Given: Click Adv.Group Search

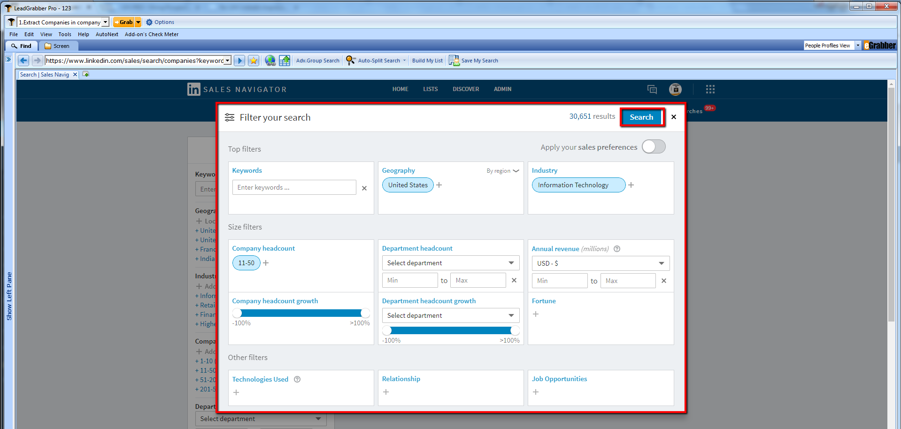Looking at the screenshot, I should pos(318,61).
